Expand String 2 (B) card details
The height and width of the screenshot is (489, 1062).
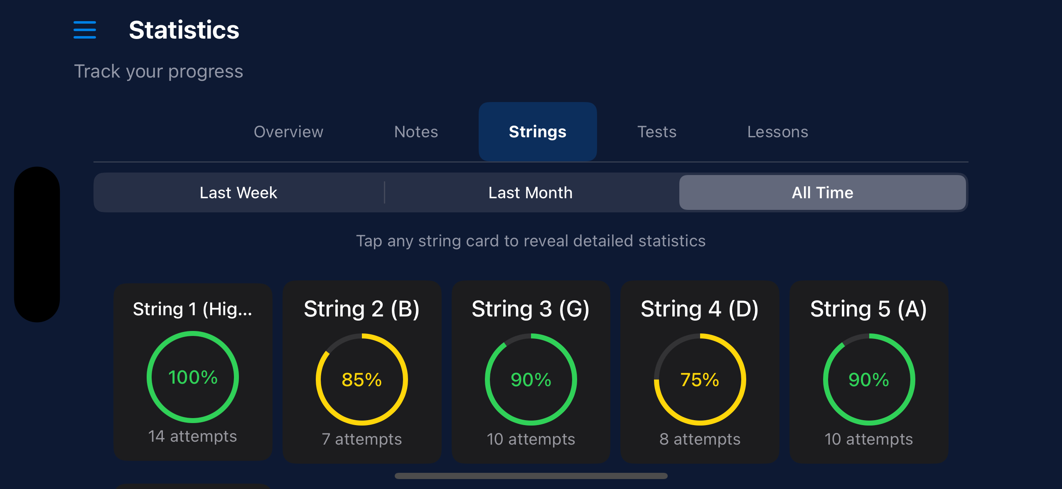coord(361,309)
